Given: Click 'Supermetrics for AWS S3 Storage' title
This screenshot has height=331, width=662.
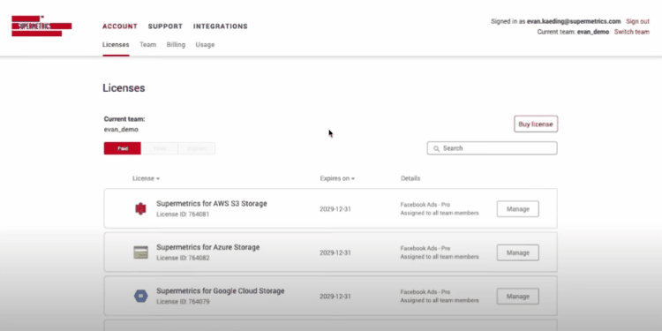Looking at the screenshot, I should point(212,204).
